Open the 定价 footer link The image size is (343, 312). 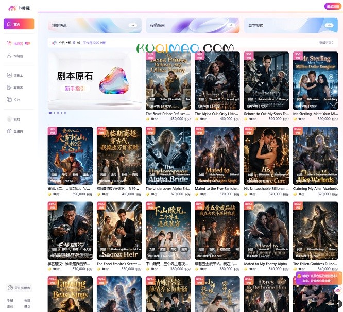pos(10,306)
